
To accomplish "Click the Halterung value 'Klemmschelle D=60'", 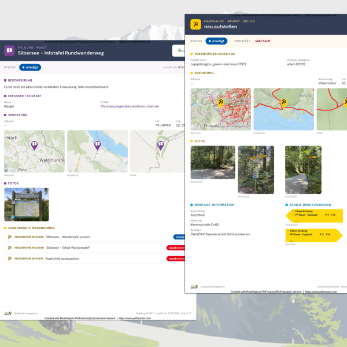I will [205, 224].
